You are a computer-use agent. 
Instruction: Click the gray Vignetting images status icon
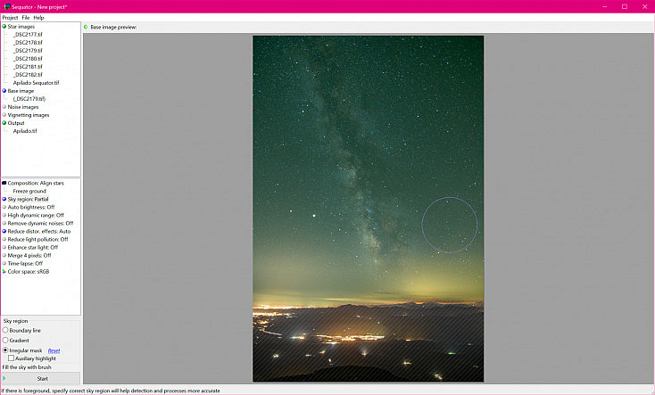click(x=4, y=115)
